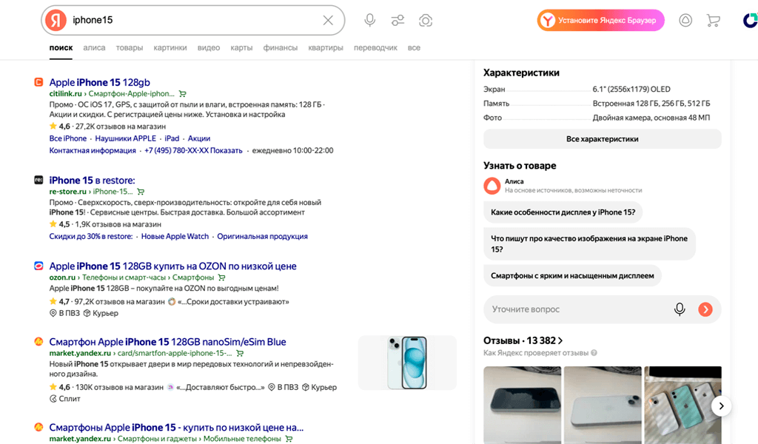This screenshot has height=444, width=758.
Task: Open iPhone 15 в restore: result
Action: tap(93, 181)
